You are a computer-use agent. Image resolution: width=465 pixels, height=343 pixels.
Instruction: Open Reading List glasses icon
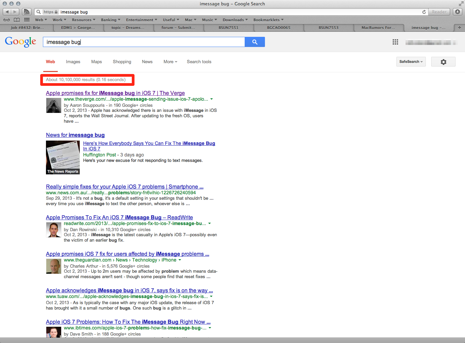click(6, 20)
